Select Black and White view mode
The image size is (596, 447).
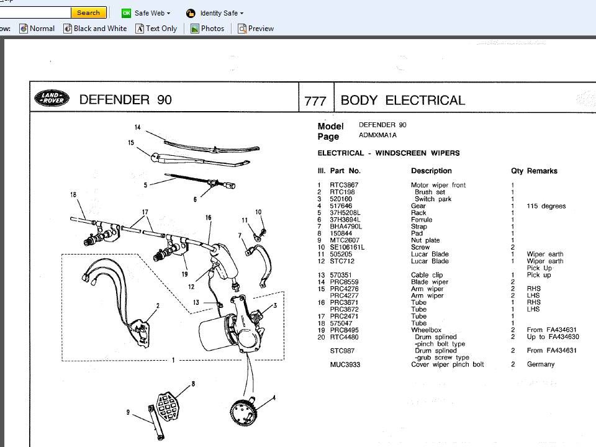tap(101, 29)
